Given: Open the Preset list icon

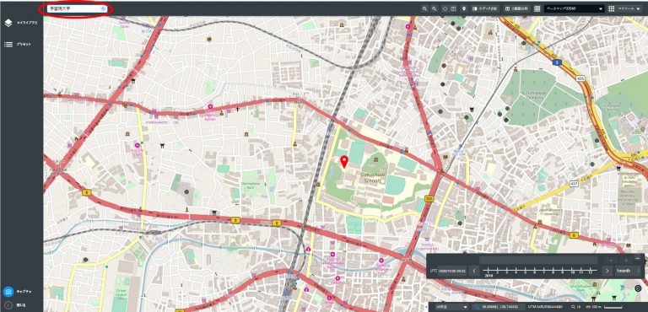Looking at the screenshot, I should coord(8,44).
